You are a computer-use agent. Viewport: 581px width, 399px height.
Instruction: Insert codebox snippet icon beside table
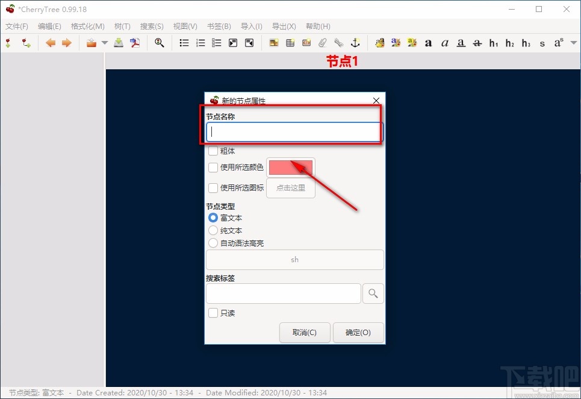pyautogui.click(x=306, y=43)
